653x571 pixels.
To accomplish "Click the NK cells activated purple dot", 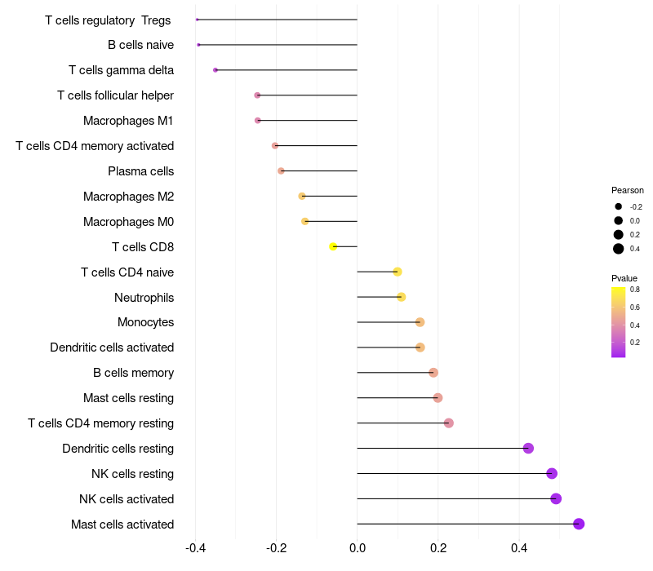I will click(x=556, y=498).
